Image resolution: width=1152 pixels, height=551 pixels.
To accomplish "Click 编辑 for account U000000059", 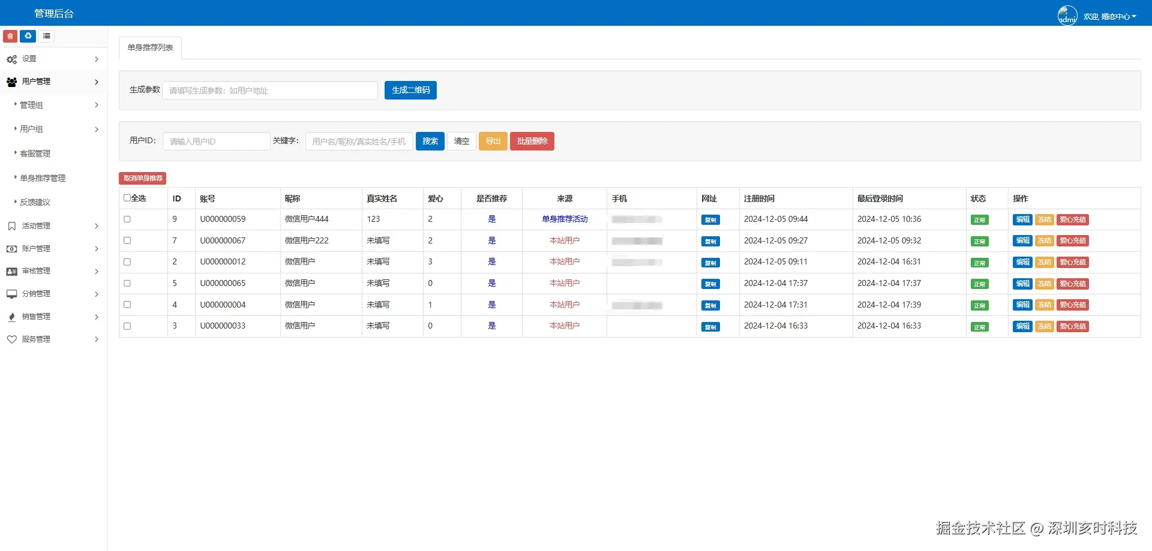I will point(1022,220).
